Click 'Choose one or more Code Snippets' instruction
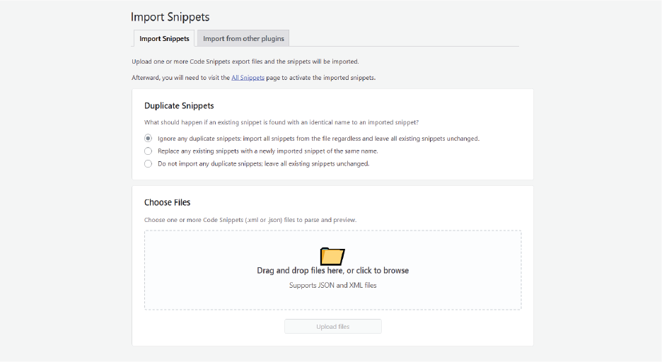662x362 pixels. pyautogui.click(x=250, y=220)
